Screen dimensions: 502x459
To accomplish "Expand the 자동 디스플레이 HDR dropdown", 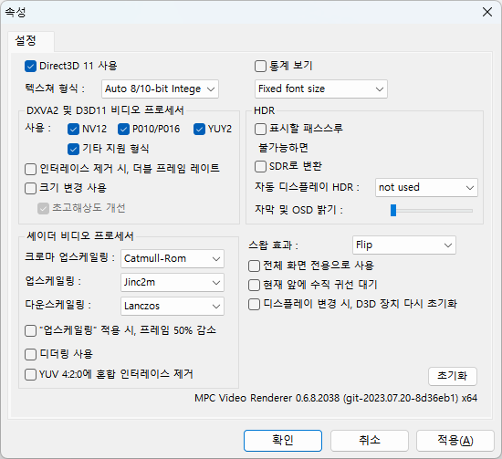I will (x=426, y=188).
